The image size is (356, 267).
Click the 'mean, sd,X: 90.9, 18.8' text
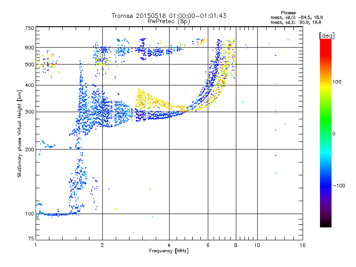(296, 22)
